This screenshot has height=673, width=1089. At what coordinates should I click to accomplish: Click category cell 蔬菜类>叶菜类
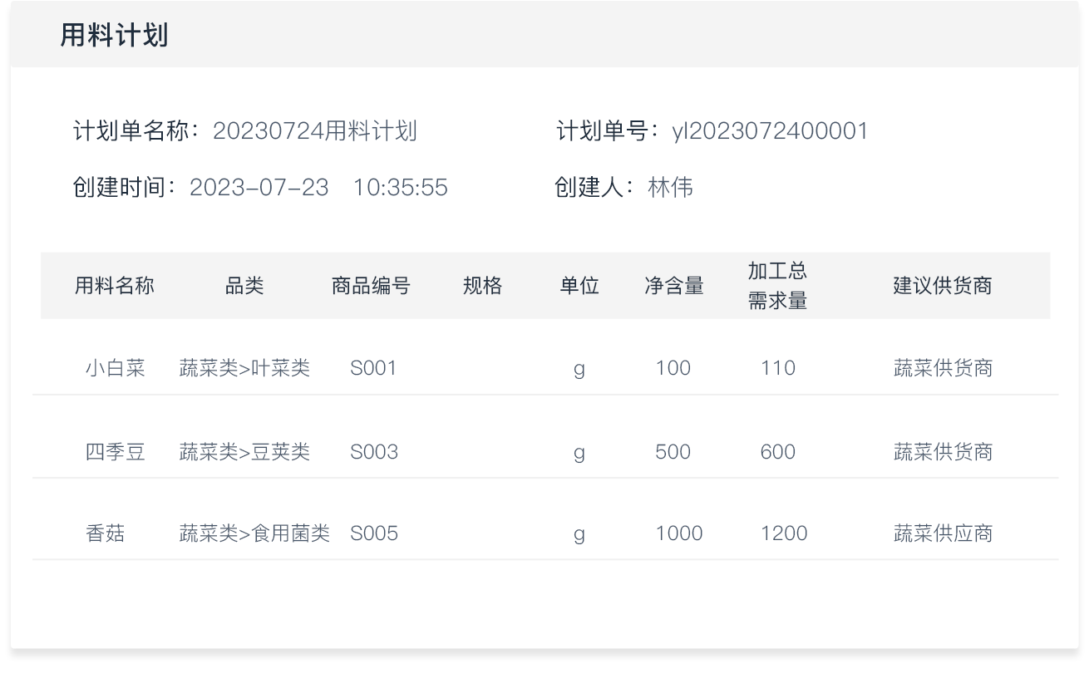pos(244,368)
